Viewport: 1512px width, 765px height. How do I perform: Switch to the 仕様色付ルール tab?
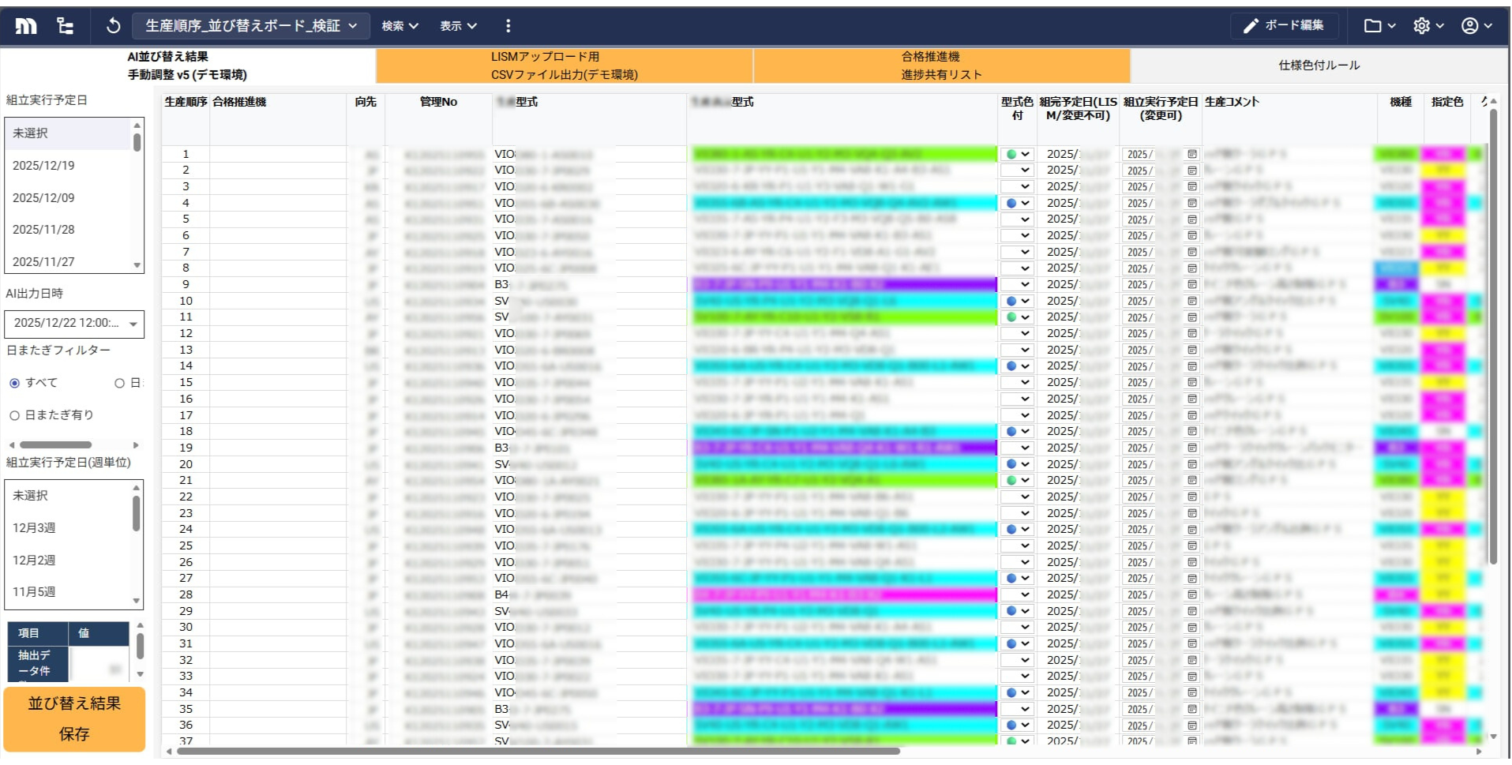(1319, 66)
